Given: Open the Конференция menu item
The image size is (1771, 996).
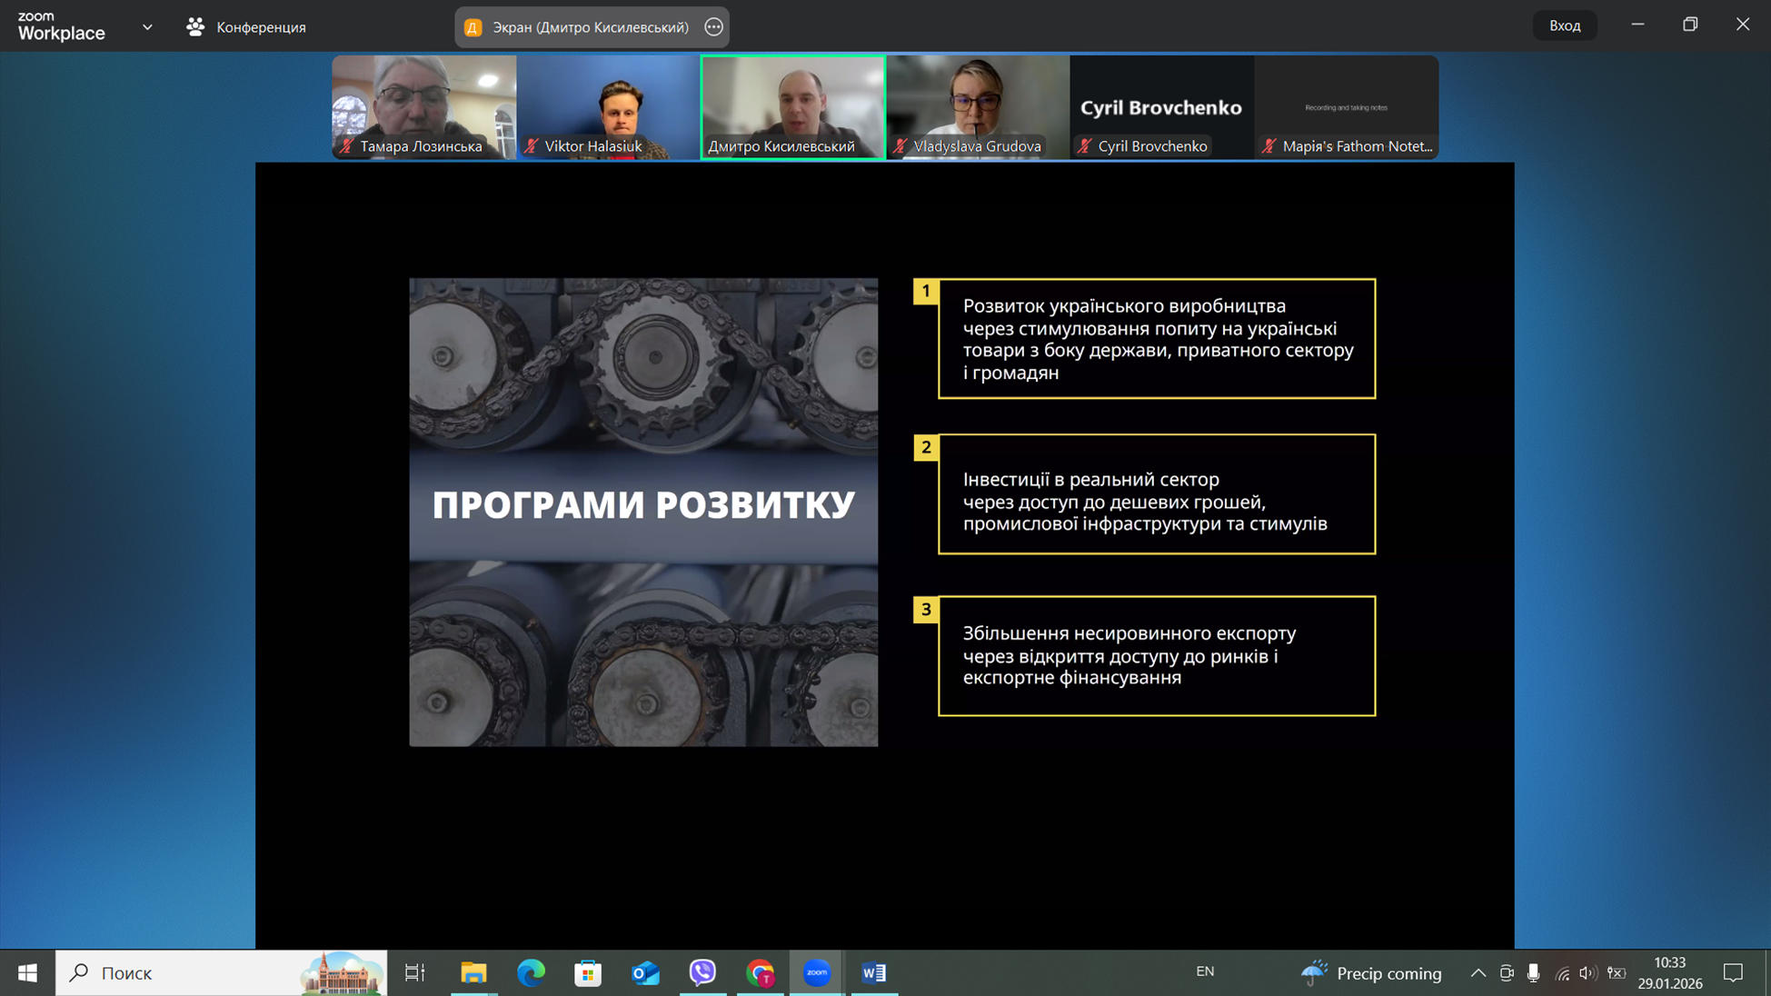Looking at the screenshot, I should (x=261, y=27).
